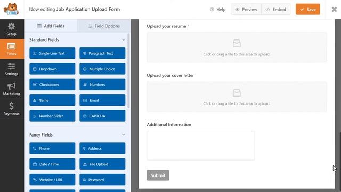Add a Date / Time field
341x192 pixels.
tap(52, 164)
